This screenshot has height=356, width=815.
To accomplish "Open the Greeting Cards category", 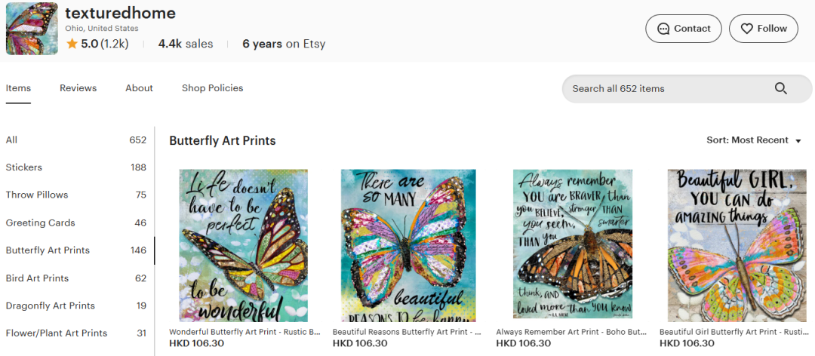I will click(x=40, y=222).
